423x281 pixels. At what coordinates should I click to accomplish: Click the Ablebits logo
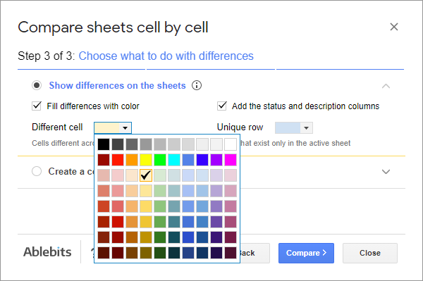pos(47,252)
